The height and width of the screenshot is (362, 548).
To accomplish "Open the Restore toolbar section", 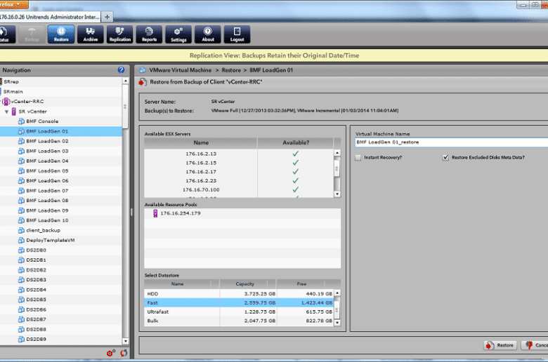I will tap(61, 34).
